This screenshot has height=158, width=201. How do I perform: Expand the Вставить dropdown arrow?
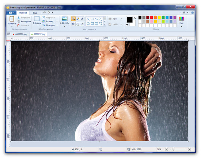12,27
